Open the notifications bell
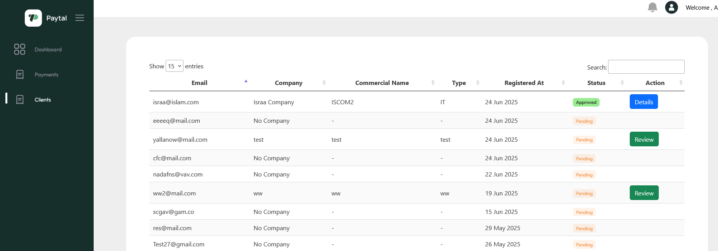This screenshot has width=718, height=251. click(652, 7)
